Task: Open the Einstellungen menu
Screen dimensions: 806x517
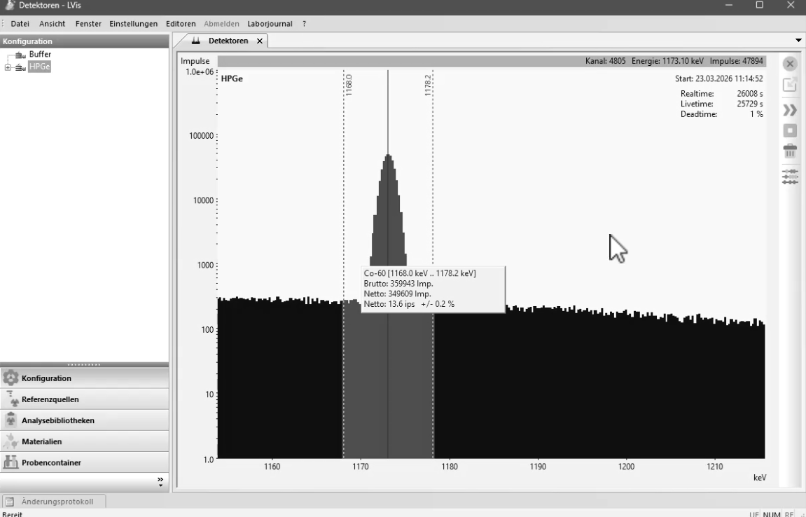Action: 134,24
